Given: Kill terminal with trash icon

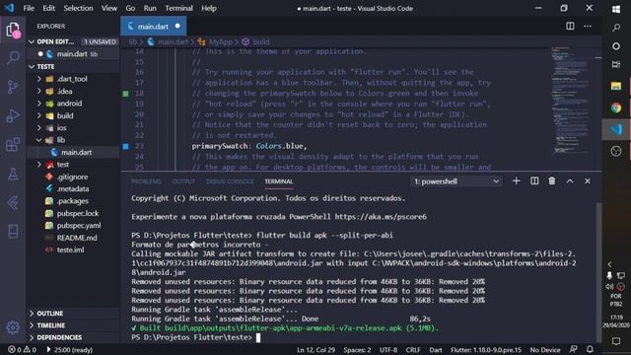Looking at the screenshot, I should tap(552, 181).
